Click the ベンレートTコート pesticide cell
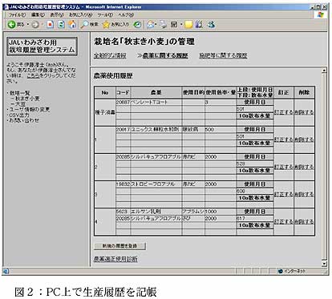 pyautogui.click(x=156, y=103)
